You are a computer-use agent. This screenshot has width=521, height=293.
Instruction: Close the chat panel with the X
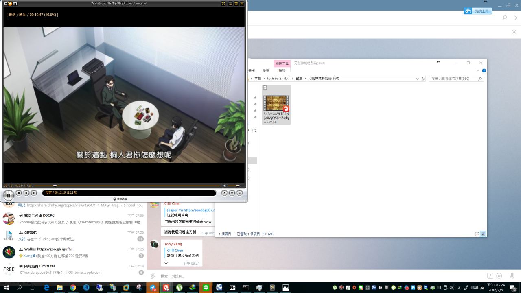[514, 31]
